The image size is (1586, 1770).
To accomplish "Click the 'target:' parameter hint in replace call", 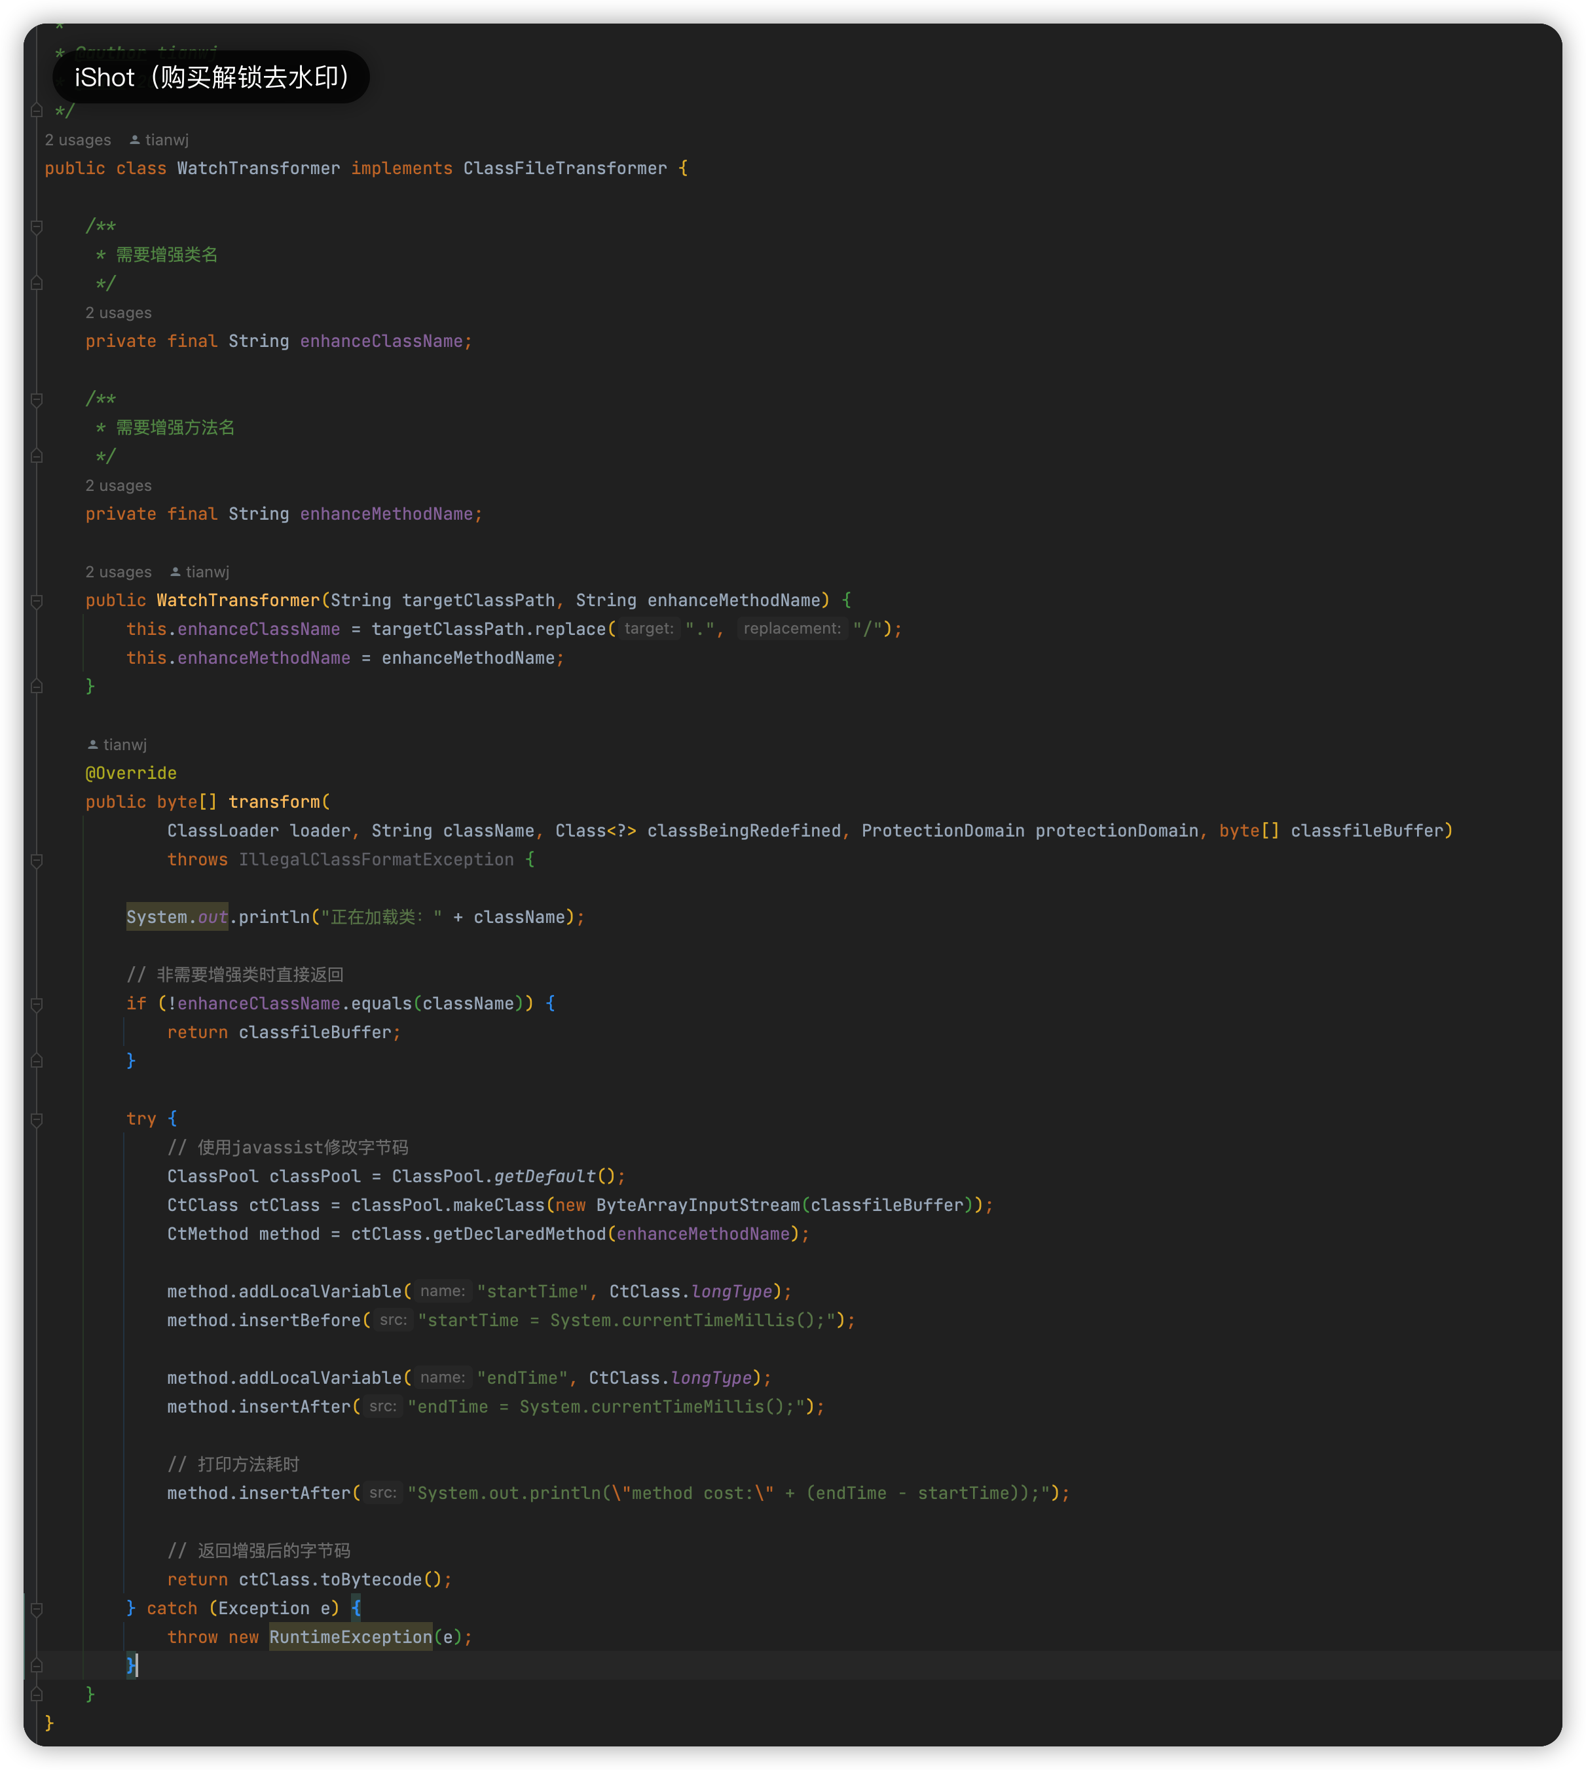I will 648,628.
